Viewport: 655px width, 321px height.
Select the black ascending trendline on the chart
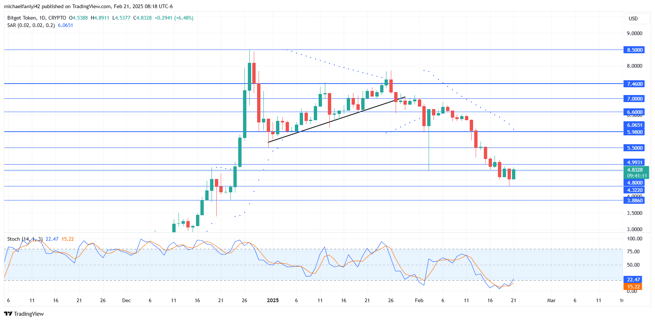click(x=336, y=119)
